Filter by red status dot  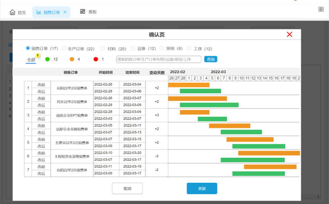click(x=96, y=59)
